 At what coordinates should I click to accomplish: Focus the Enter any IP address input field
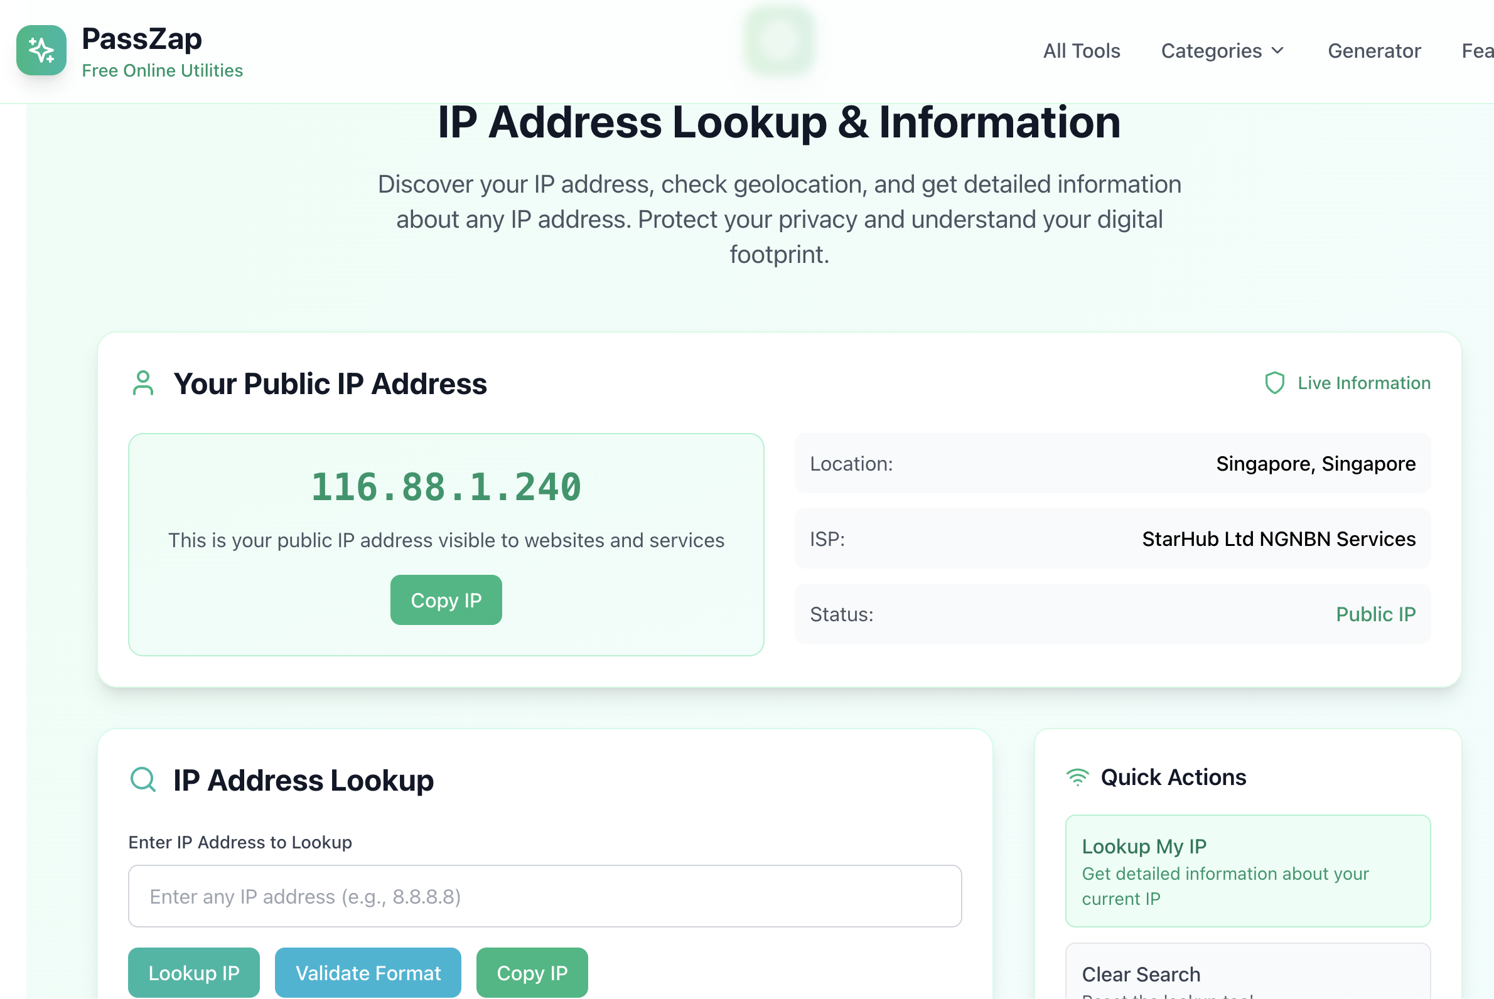544,896
